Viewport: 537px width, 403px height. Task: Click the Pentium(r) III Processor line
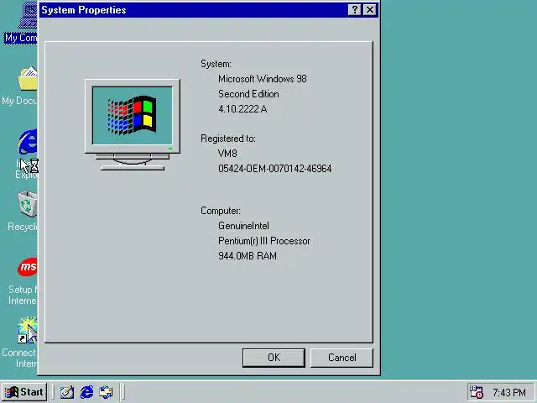click(x=263, y=241)
